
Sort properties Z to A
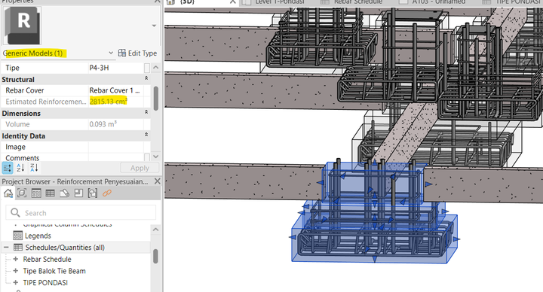coord(34,168)
